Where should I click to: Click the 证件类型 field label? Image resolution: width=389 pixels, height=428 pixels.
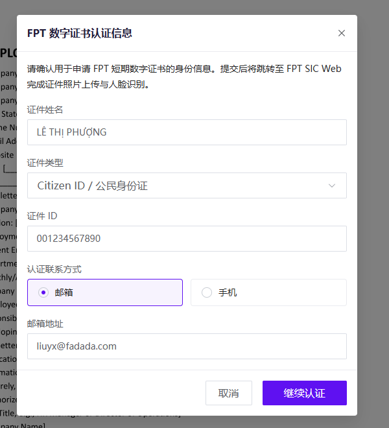pyautogui.click(x=45, y=163)
